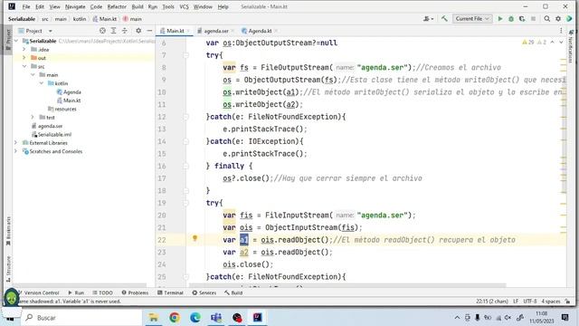Open the Services tool window
Image resolution: width=579 pixels, height=326 pixels.
204,292
